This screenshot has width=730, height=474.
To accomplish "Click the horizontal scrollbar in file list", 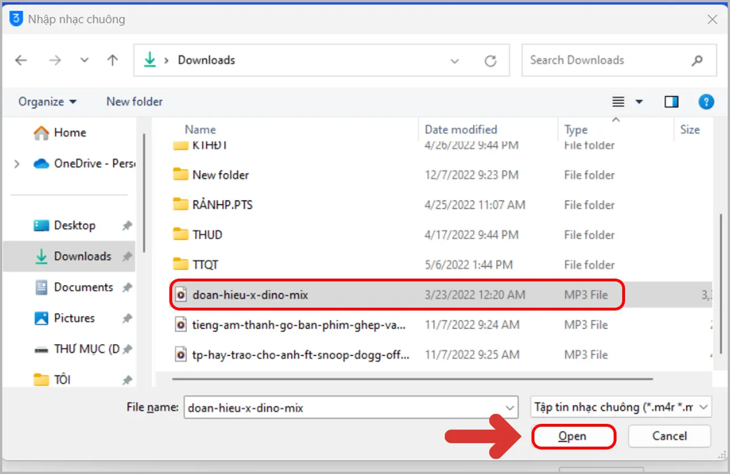I will (412, 379).
